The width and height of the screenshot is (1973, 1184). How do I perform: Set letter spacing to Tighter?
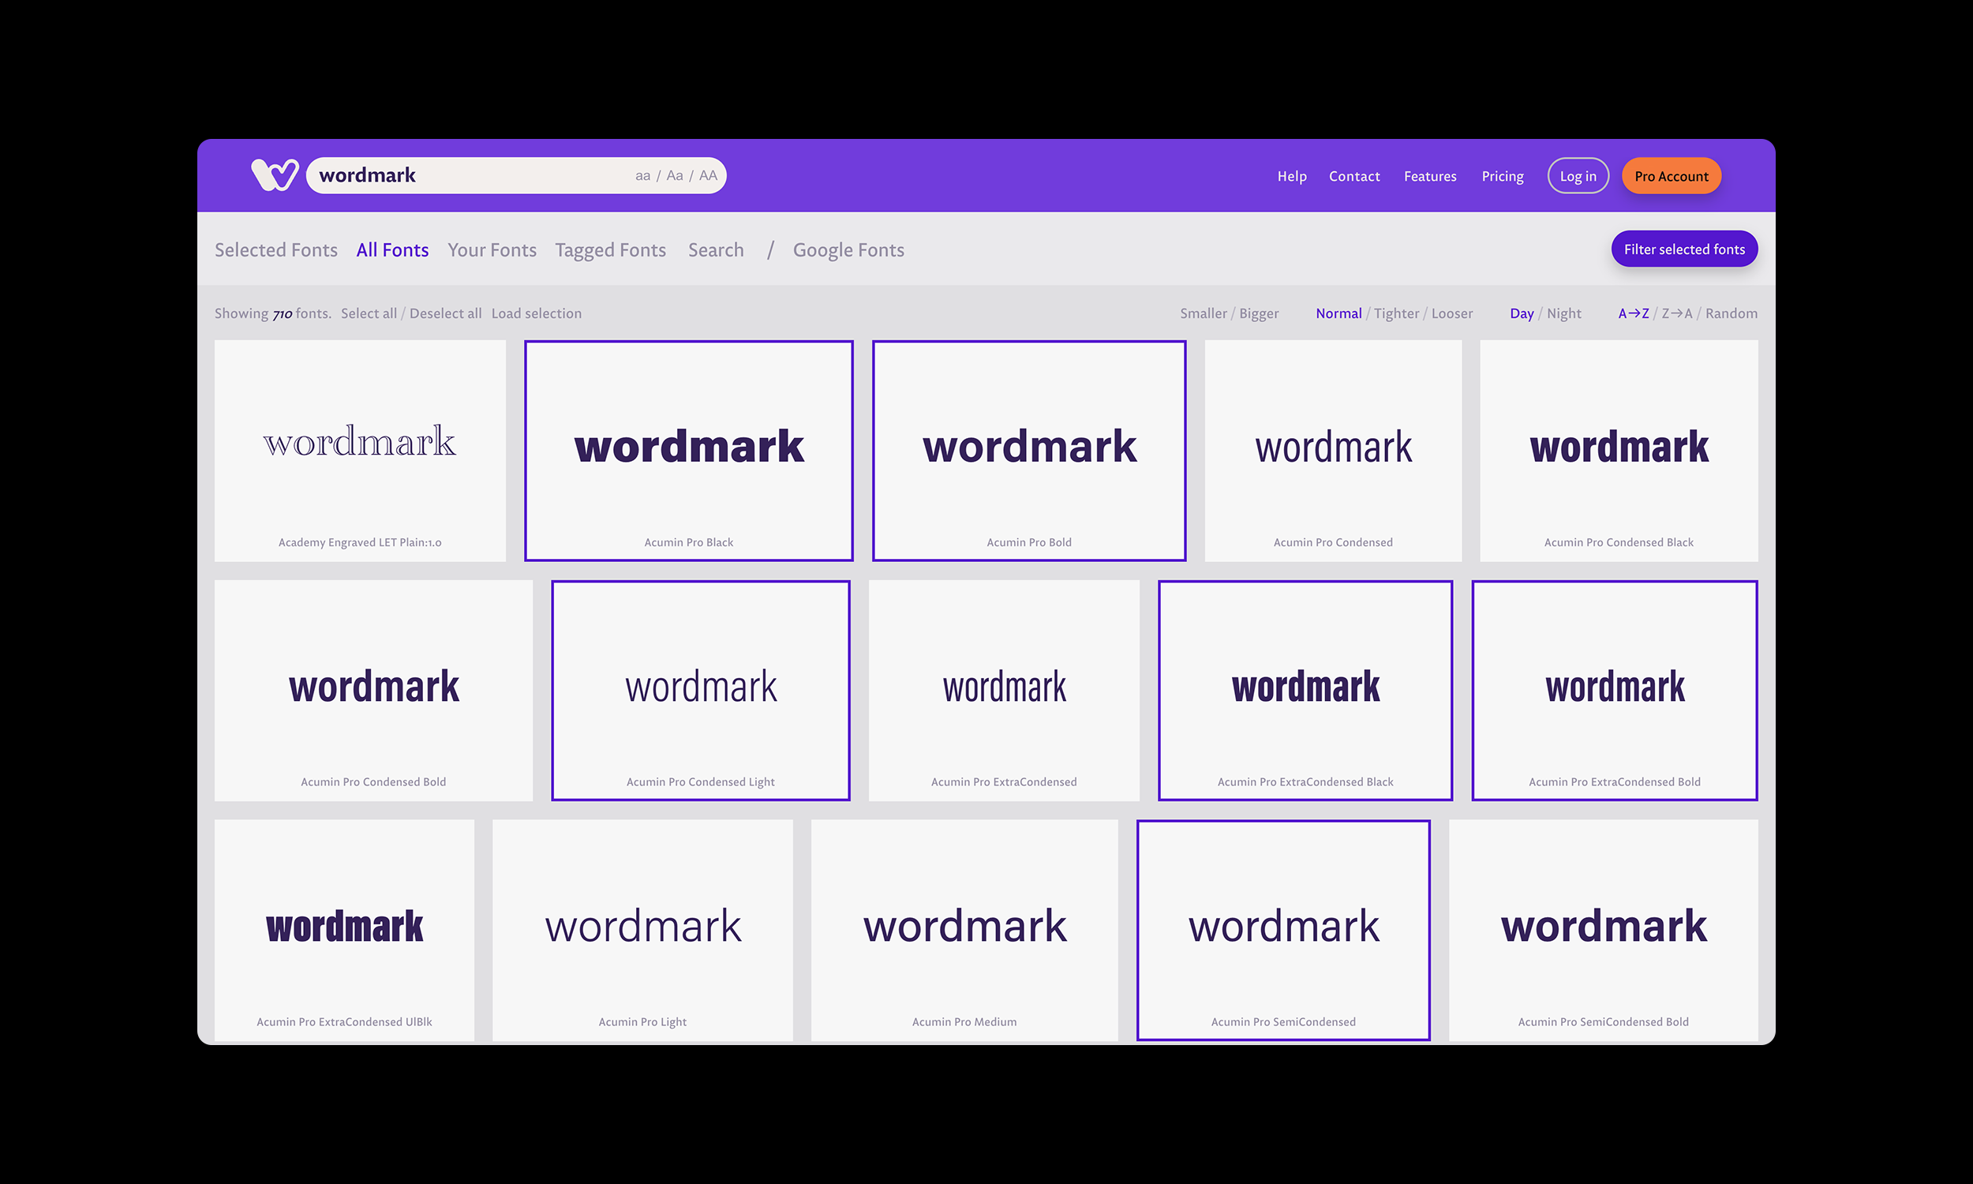1395,313
